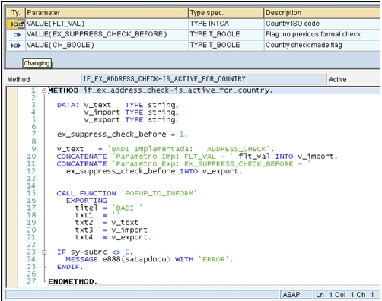Click the Country ISO code description
Image resolution: width=382 pixels, height=301 pixels.
point(322,24)
